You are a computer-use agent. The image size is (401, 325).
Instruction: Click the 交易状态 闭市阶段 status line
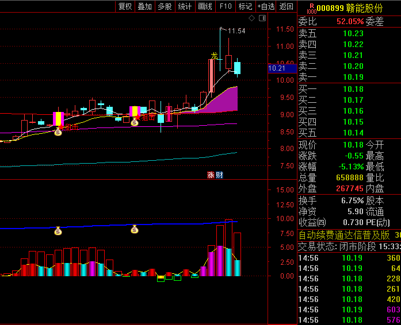pos(349,247)
